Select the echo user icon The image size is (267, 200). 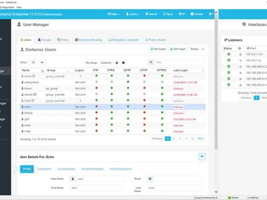coord(22,107)
